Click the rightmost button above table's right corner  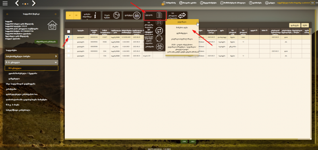coord(305,25)
